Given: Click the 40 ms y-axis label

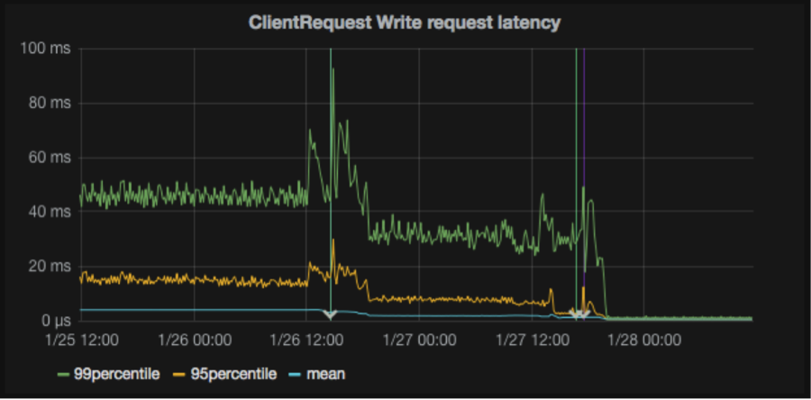Looking at the screenshot, I should [49, 212].
